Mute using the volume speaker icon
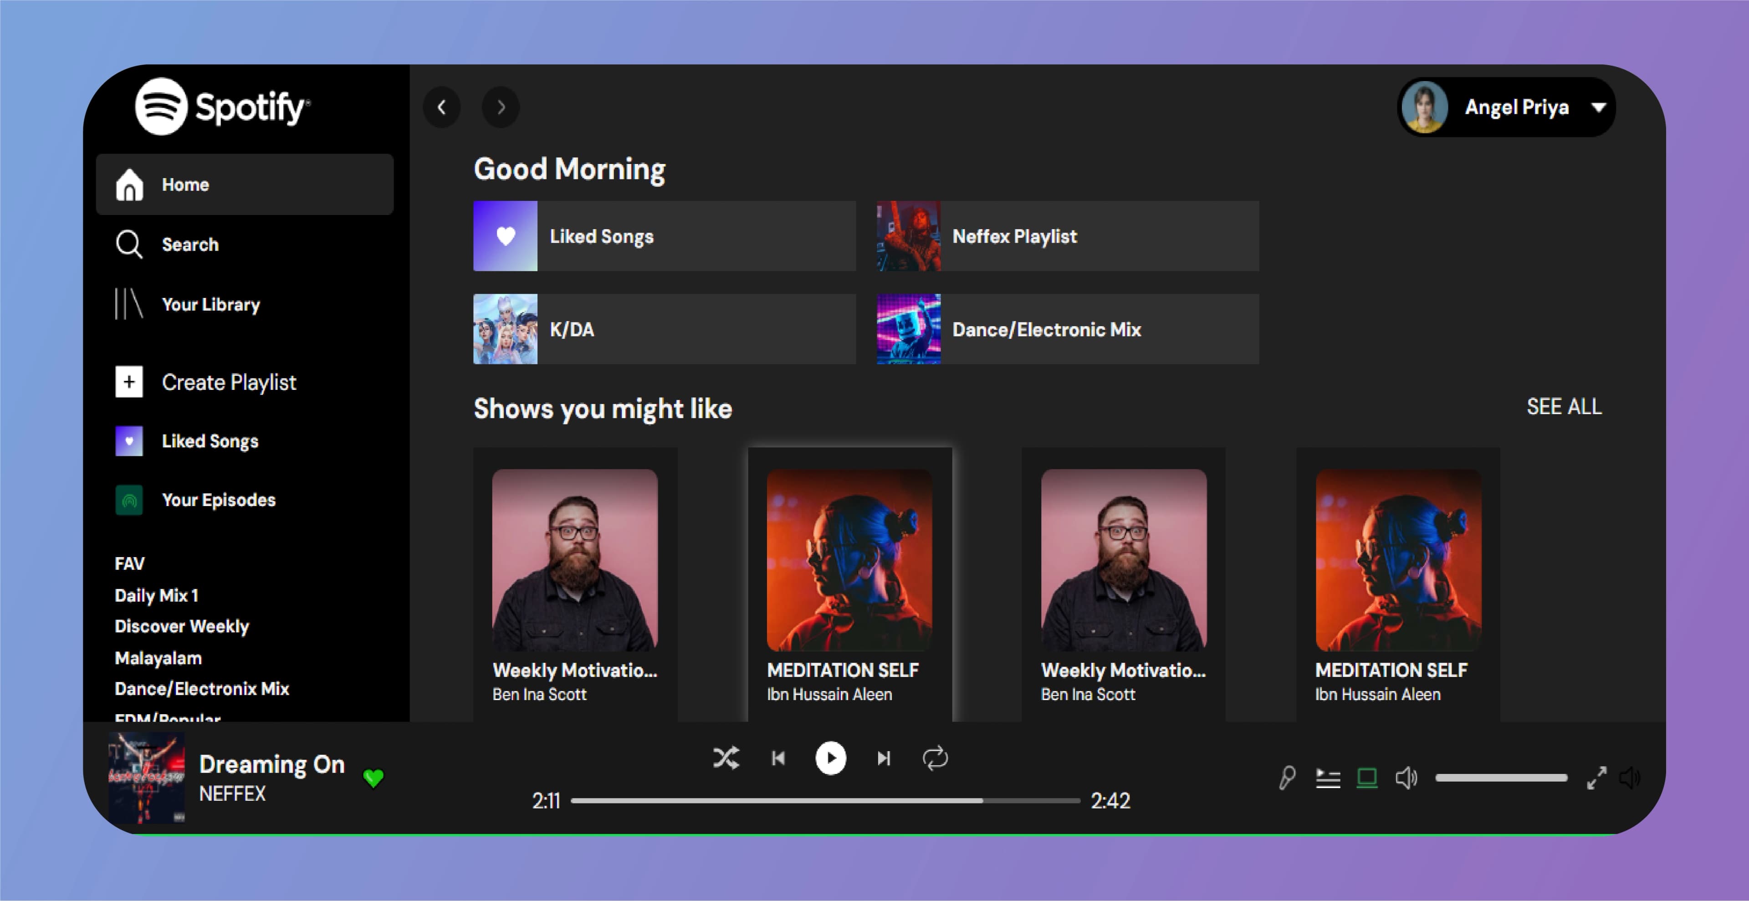1749x901 pixels. click(x=1406, y=778)
